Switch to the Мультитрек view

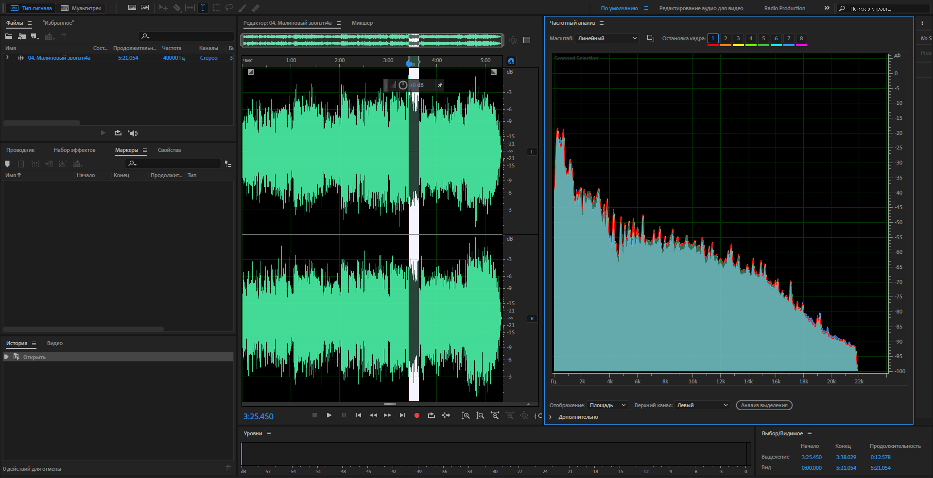[81, 8]
